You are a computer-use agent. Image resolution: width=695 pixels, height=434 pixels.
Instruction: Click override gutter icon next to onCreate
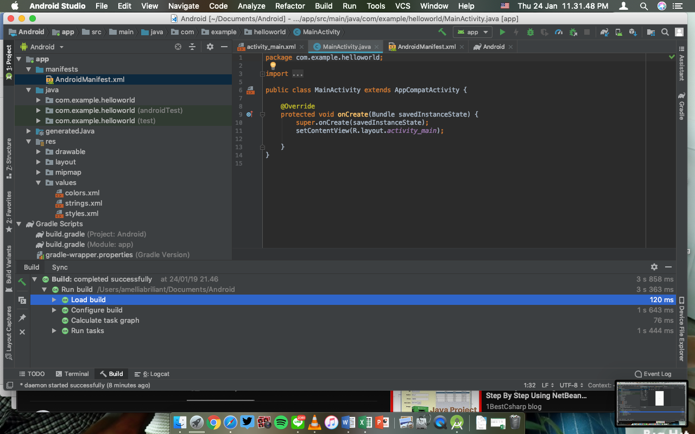click(249, 114)
